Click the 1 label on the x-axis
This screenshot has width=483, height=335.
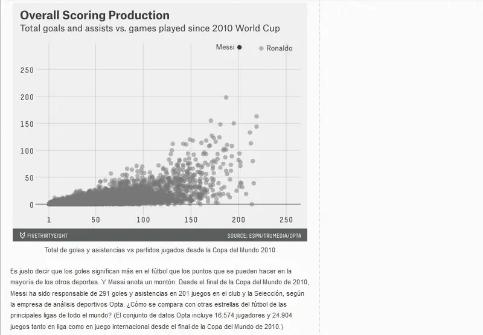pyautogui.click(x=49, y=220)
